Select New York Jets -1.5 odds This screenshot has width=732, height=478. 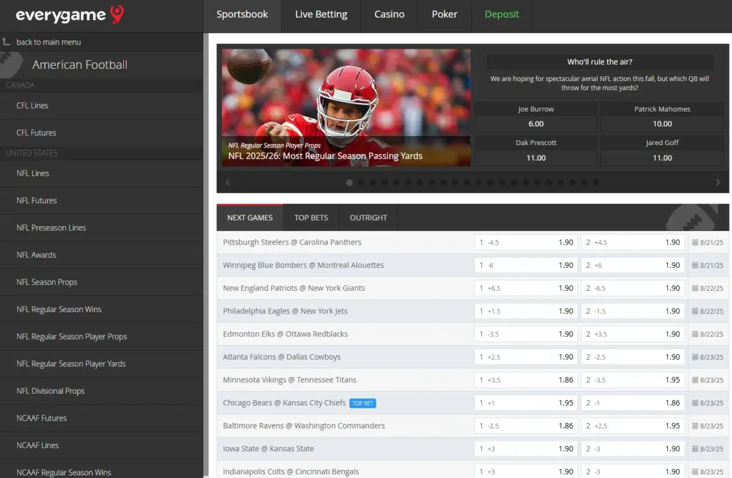[x=633, y=311]
